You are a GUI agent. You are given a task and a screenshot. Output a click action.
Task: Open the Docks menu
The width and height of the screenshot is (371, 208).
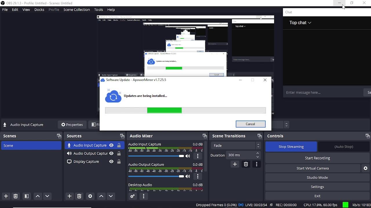[x=39, y=10]
